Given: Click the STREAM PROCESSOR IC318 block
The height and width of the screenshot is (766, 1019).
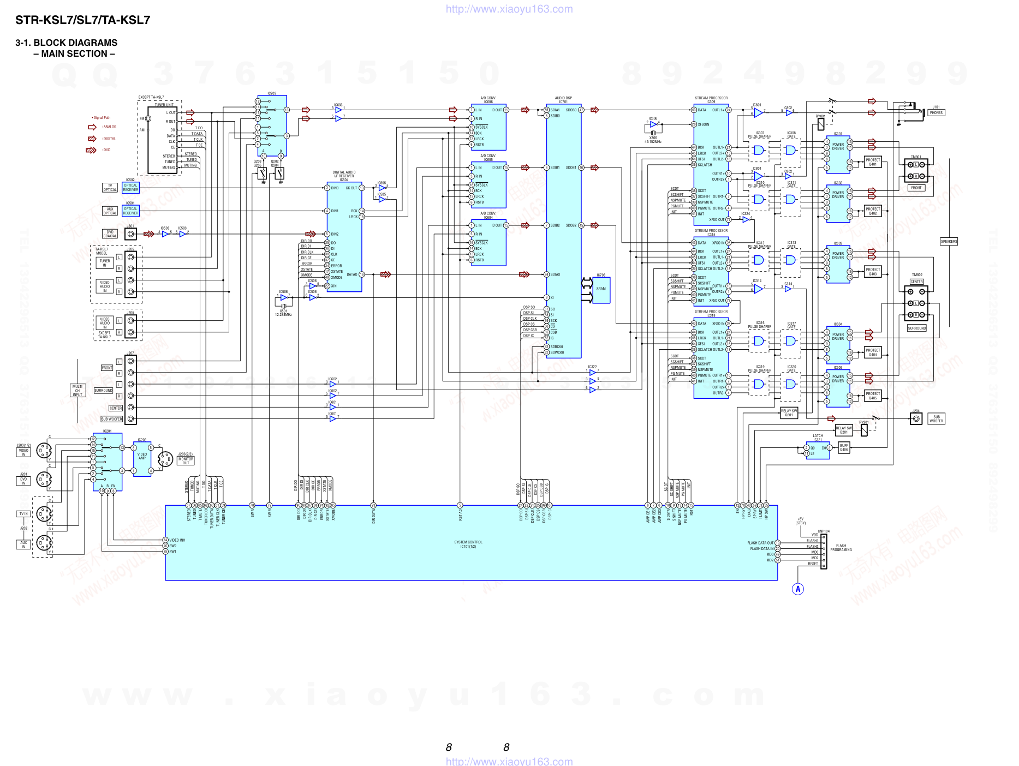Looking at the screenshot, I should click(711, 358).
